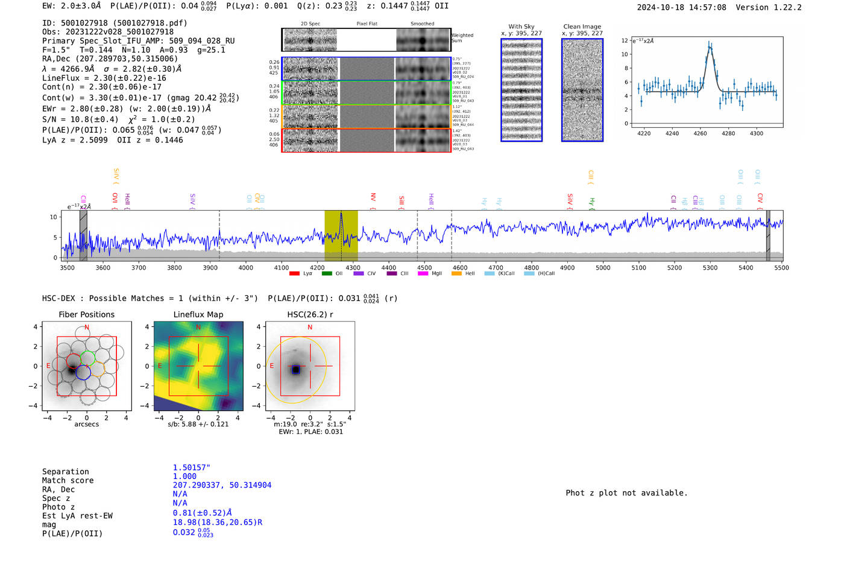Screen dimensions: 844x575
Task: Open the Fiber Positions panel
Action: [x=87, y=366]
